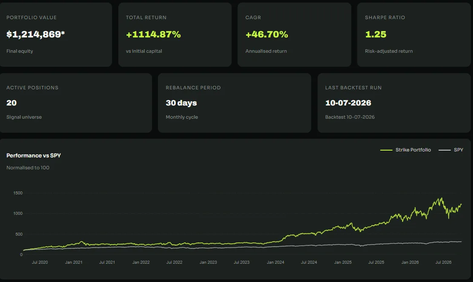Click the Jan 2026 x-axis label
The width and height of the screenshot is (473, 282).
[410, 262]
